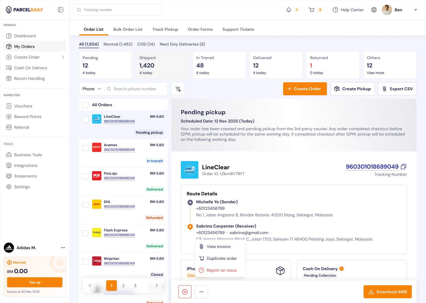
Task: Select Duplicate order from the menu
Action: click(222, 258)
